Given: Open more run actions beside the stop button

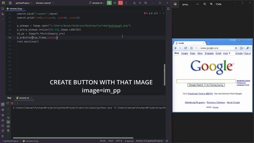Looking at the screenshot, I should pyautogui.click(x=126, y=3).
